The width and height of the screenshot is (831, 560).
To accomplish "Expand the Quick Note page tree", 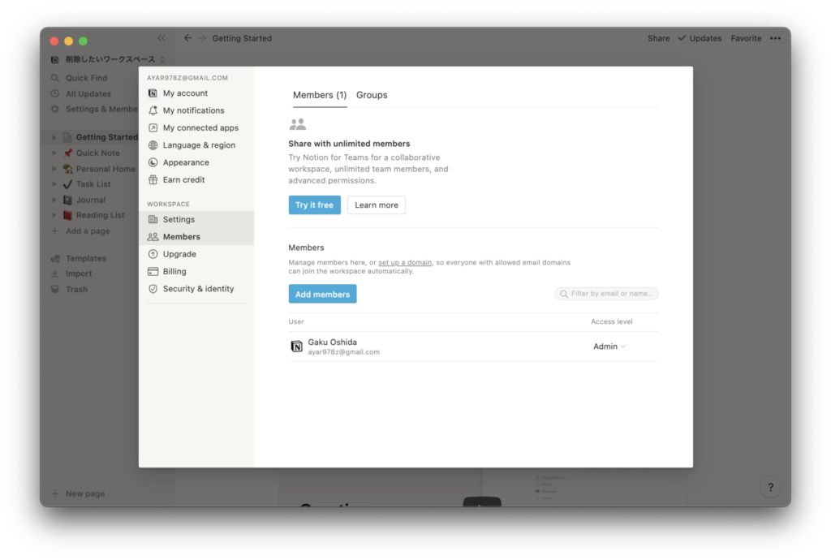I will (54, 153).
